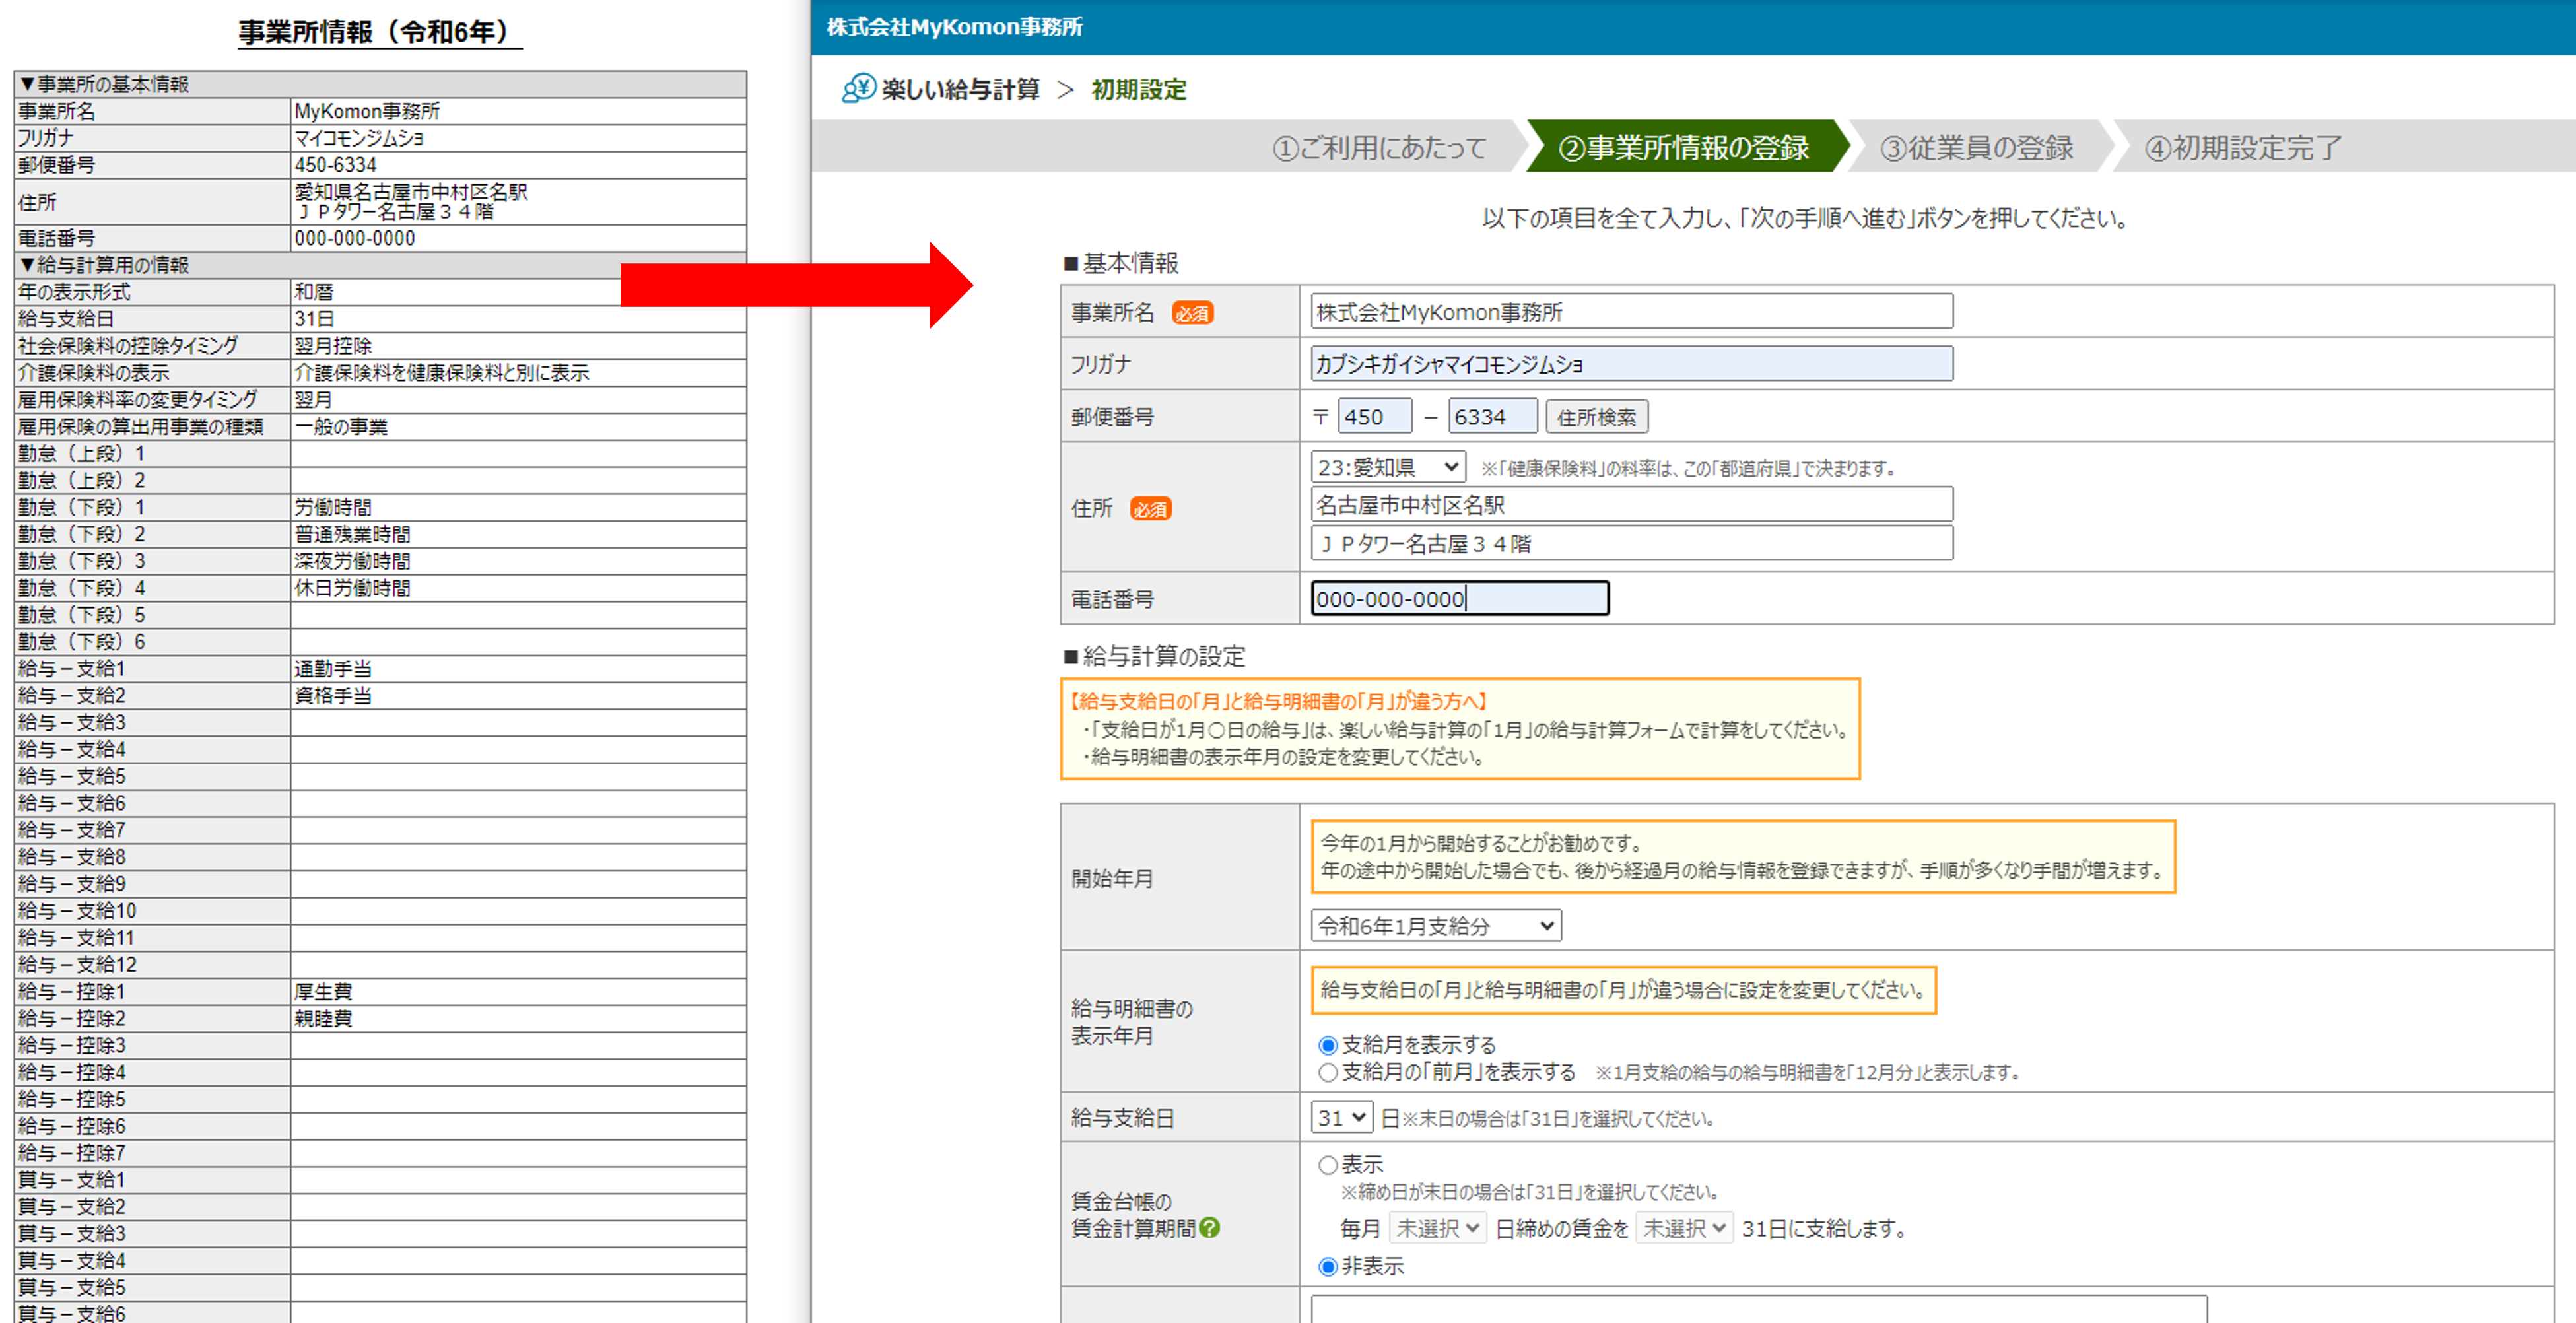Open the first 未選択 dropdown after 毎月
2576x1323 pixels.
point(1437,1228)
